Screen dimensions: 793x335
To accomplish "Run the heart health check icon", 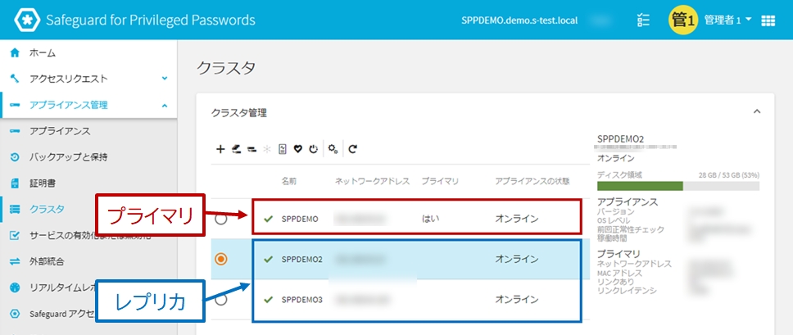I will click(298, 149).
